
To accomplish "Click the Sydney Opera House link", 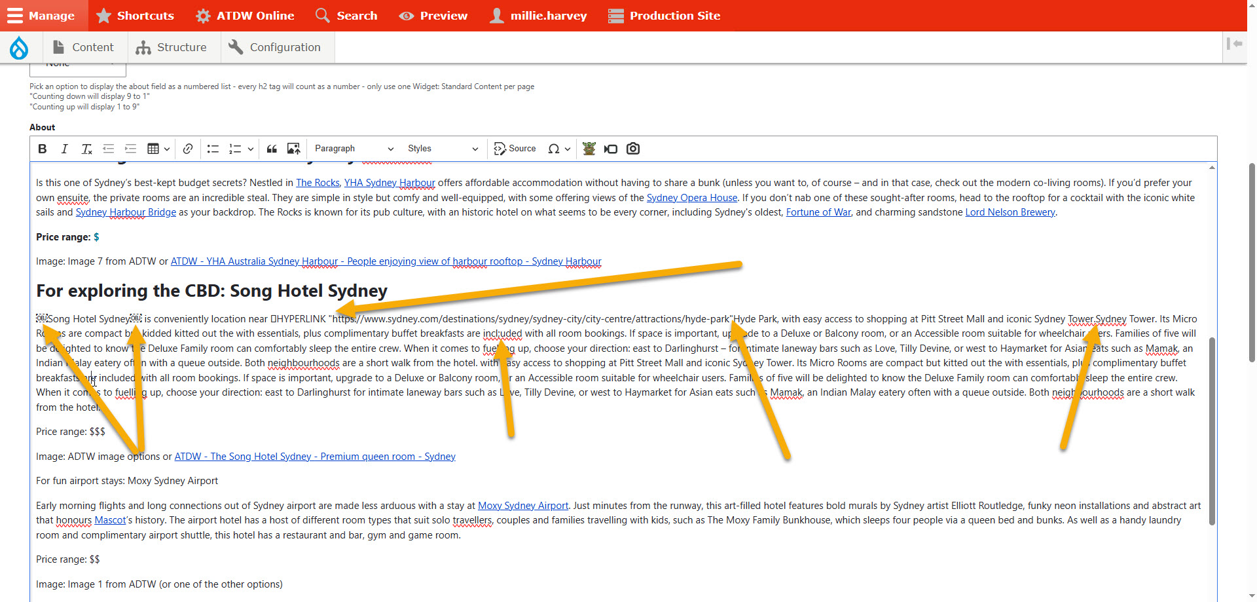I will pyautogui.click(x=692, y=198).
